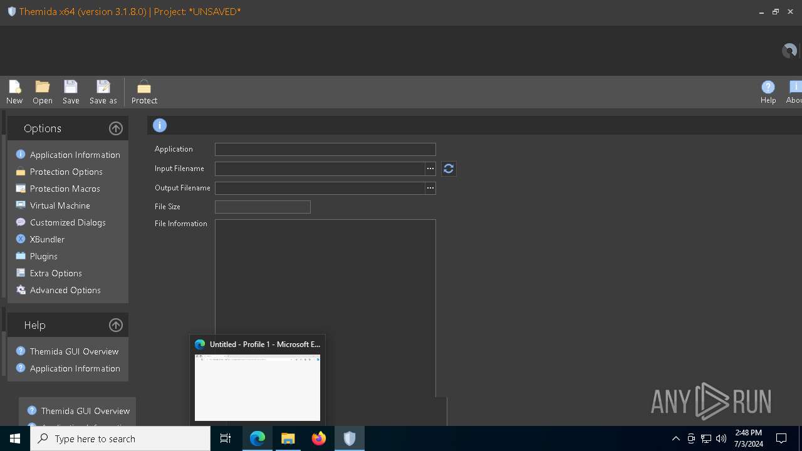Open a project with the Open toolbar icon

click(x=43, y=92)
